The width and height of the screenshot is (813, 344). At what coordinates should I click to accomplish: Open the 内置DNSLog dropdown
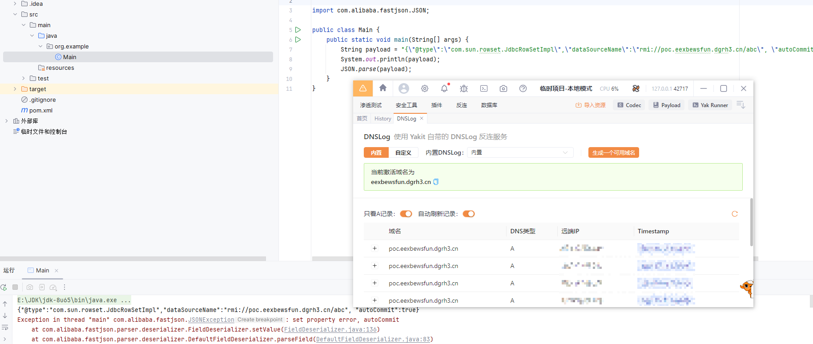pos(520,152)
